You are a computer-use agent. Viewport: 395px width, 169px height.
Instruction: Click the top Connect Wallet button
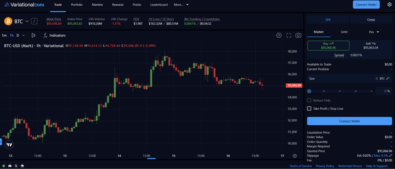(x=366, y=5)
